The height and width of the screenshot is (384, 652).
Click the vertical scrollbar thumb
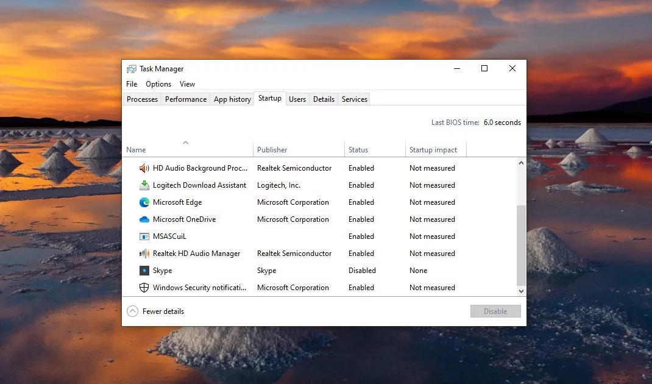[521, 245]
